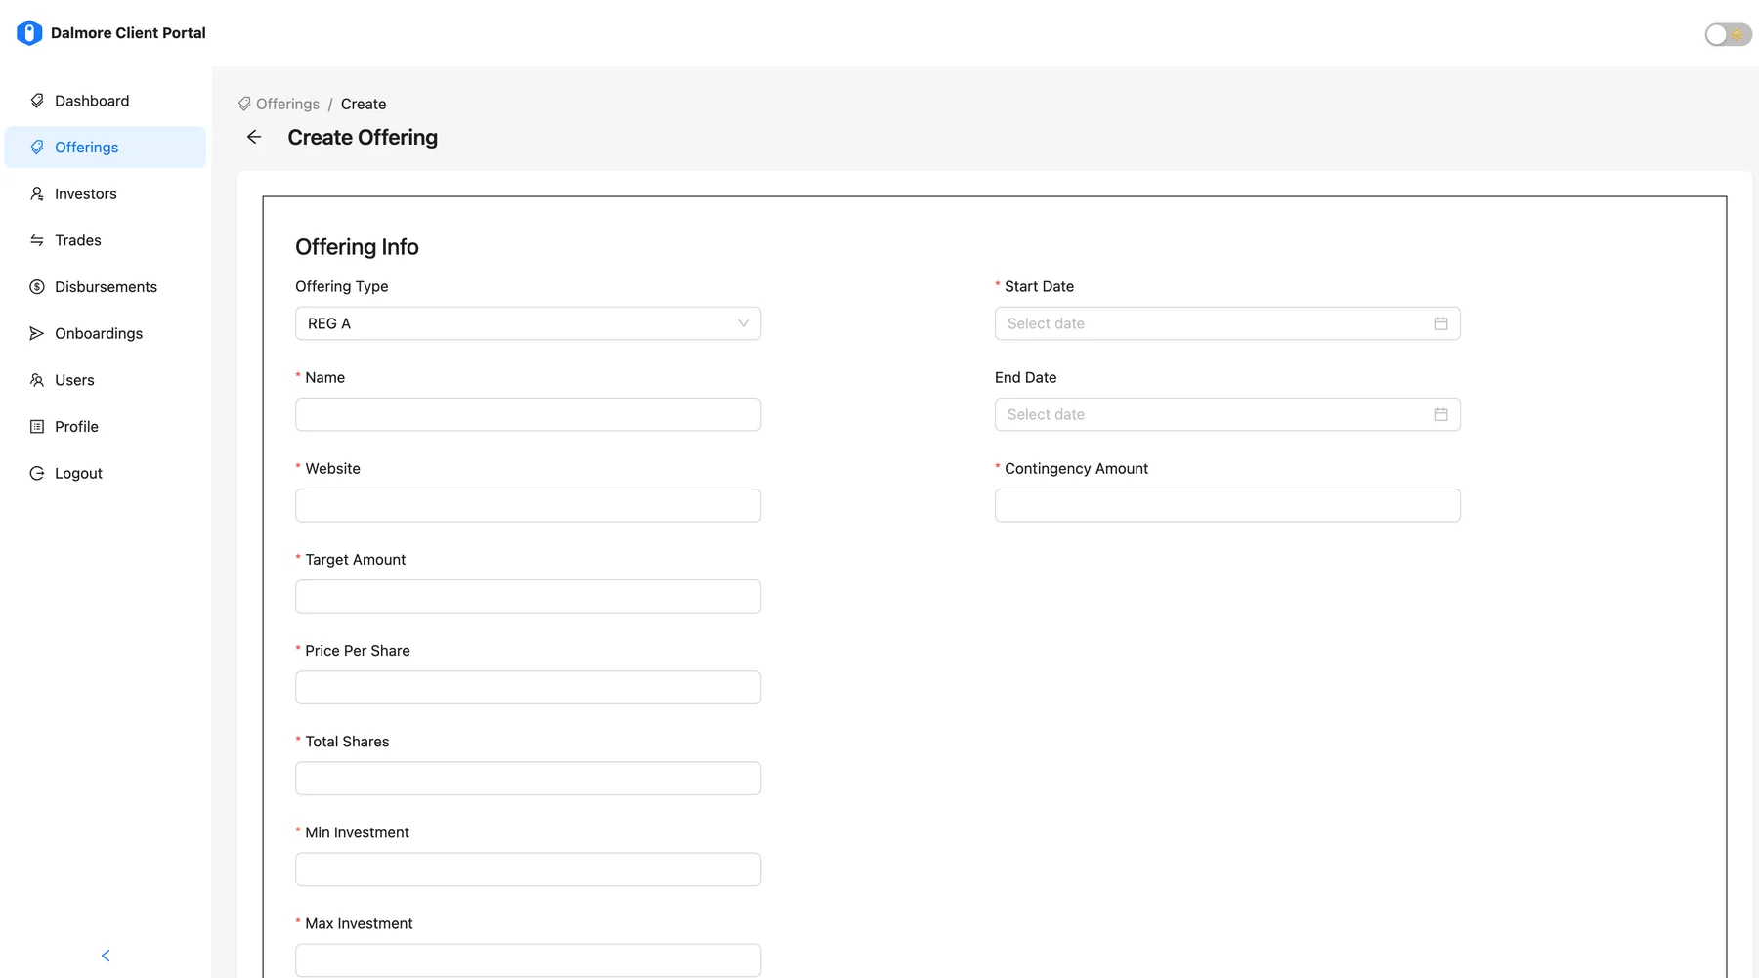The image size is (1759, 978).
Task: Open the Offerings menu item
Action: click(x=106, y=148)
